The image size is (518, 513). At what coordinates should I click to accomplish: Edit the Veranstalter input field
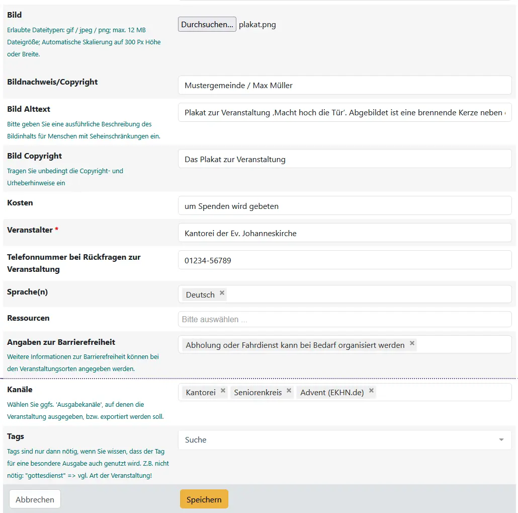[344, 233]
